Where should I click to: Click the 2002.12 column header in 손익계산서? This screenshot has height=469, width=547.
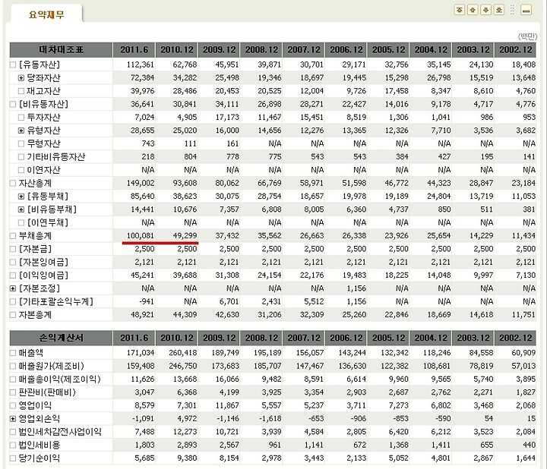pyautogui.click(x=516, y=338)
